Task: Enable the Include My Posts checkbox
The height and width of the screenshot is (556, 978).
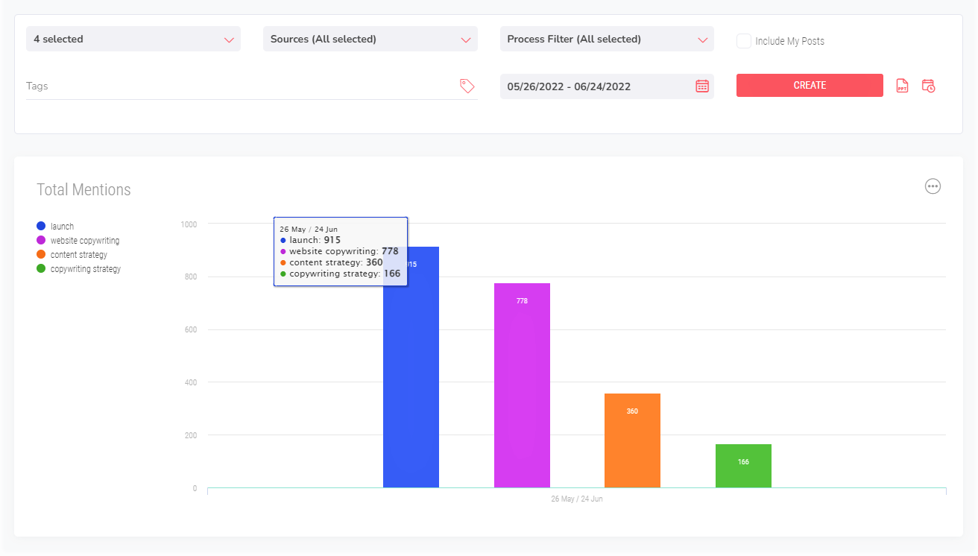Action: [x=743, y=41]
